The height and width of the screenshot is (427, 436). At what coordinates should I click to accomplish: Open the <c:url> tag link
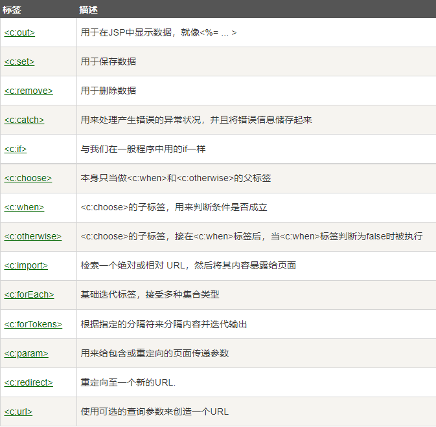[x=18, y=411]
